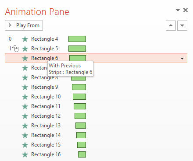Image resolution: width=193 pixels, height=161 pixels.
Task: Expand Rectangle 6 effect options dropdown
Action: click(182, 59)
